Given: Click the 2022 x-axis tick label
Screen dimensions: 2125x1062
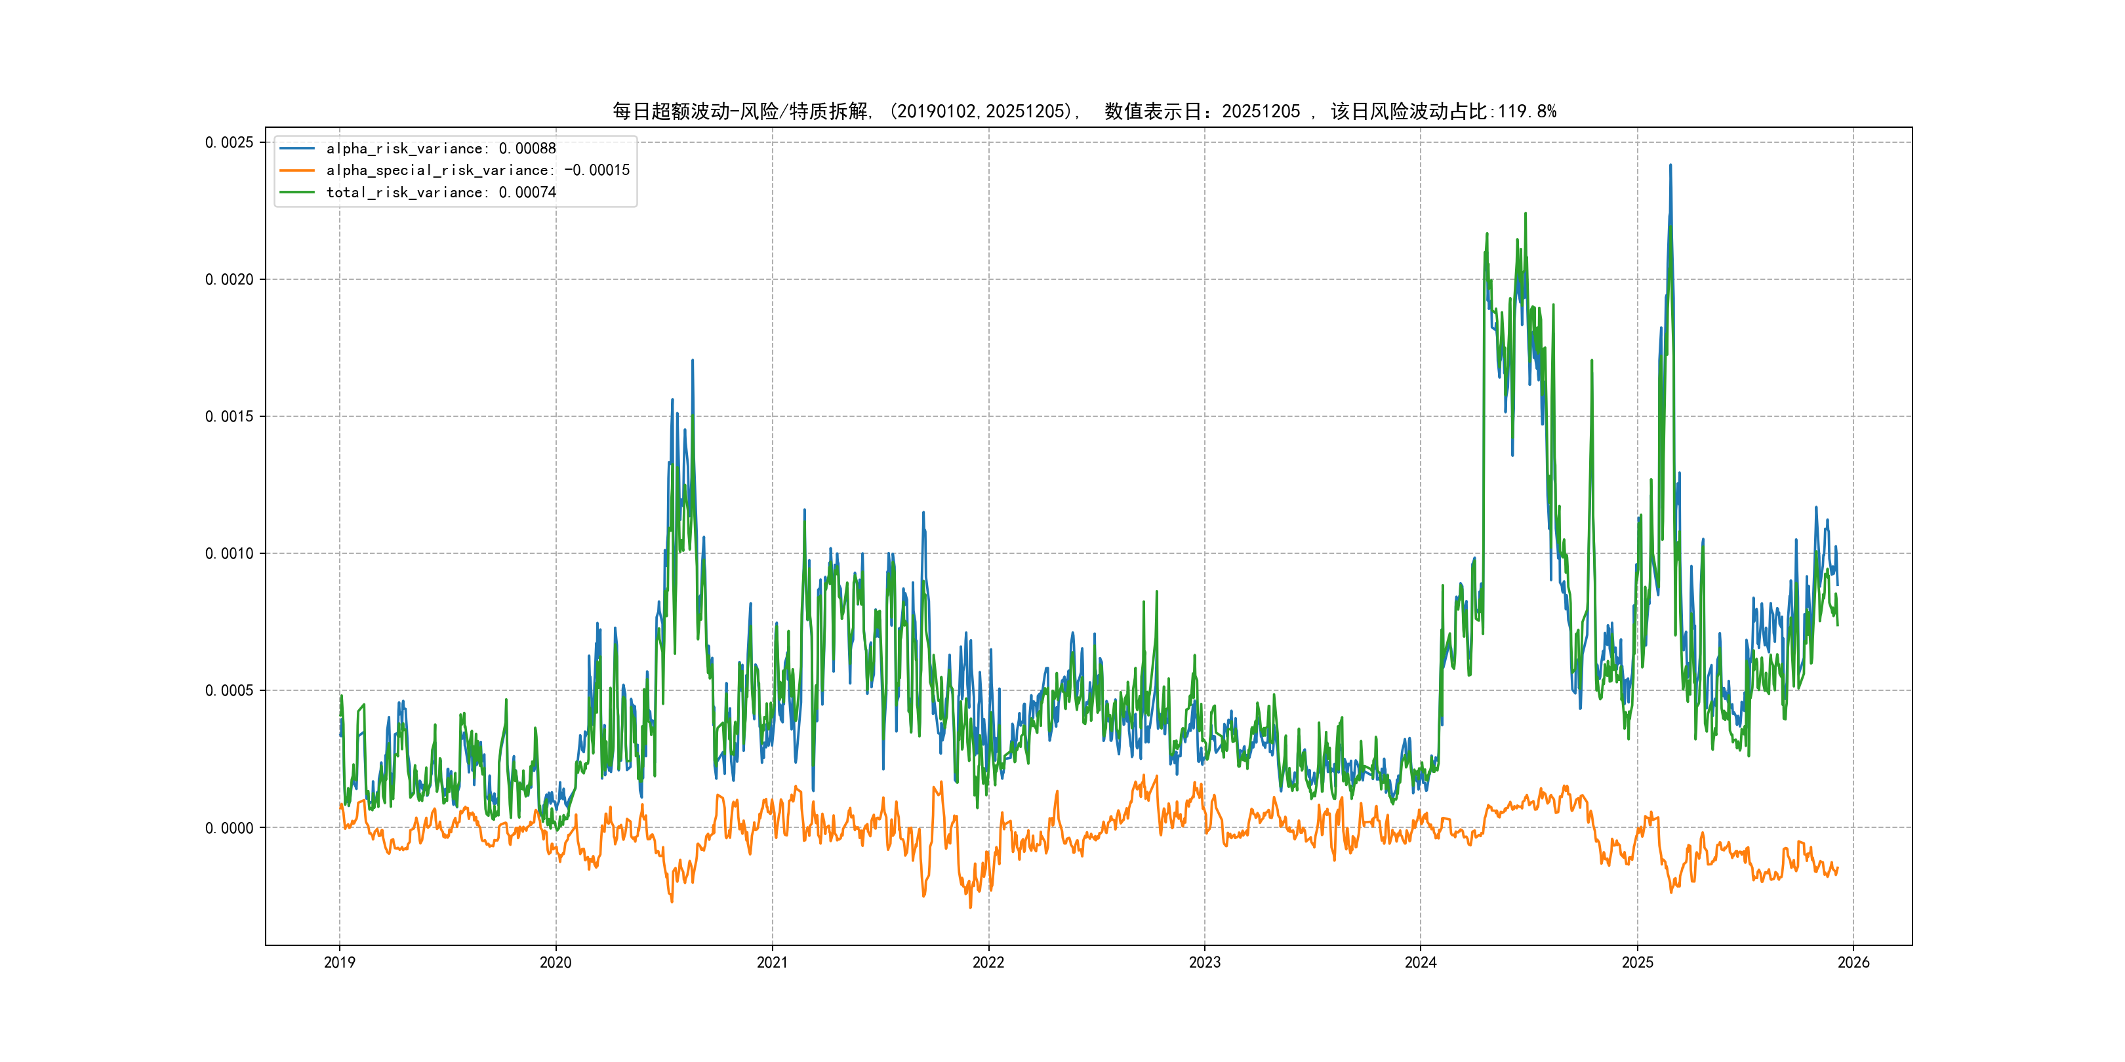Looking at the screenshot, I should coord(988,962).
